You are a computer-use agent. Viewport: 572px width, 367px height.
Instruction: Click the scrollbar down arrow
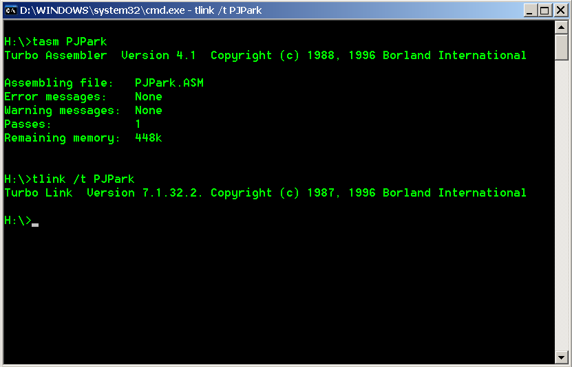pos(561,357)
